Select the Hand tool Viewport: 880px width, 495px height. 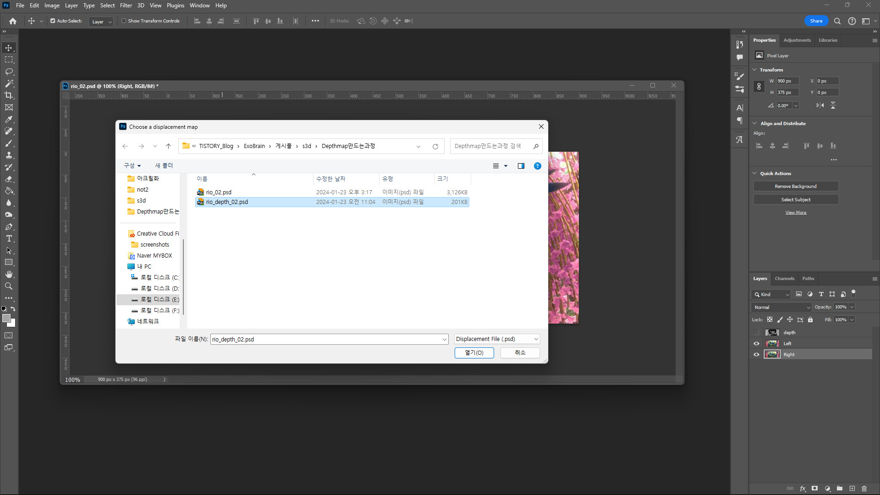[9, 274]
